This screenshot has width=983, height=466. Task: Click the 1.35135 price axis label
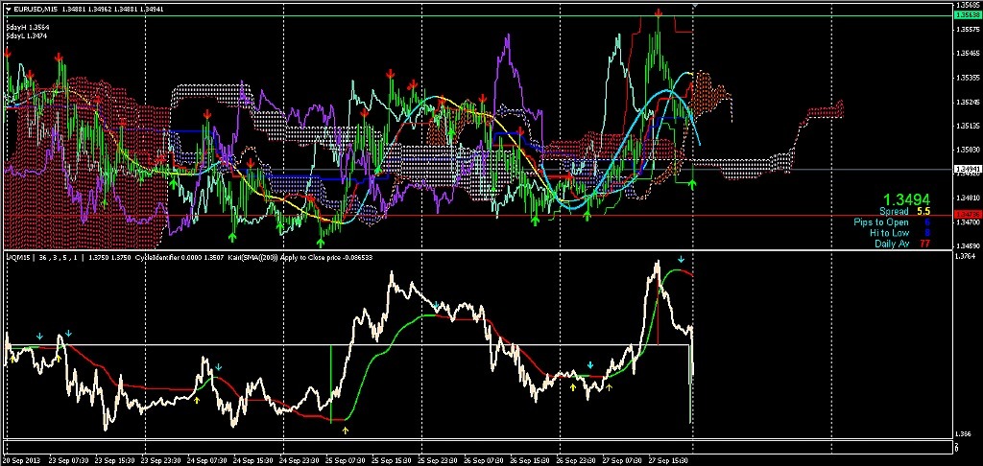[x=967, y=126]
